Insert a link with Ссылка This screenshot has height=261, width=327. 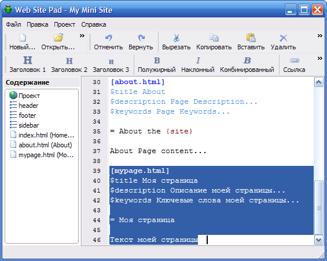click(x=294, y=64)
